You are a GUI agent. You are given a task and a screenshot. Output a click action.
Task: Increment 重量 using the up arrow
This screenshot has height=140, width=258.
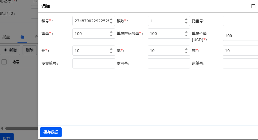(111, 32)
